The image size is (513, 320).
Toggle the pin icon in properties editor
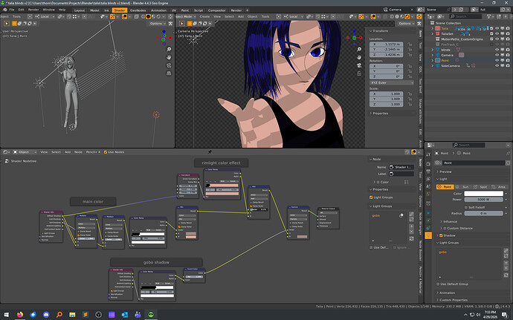[508, 153]
